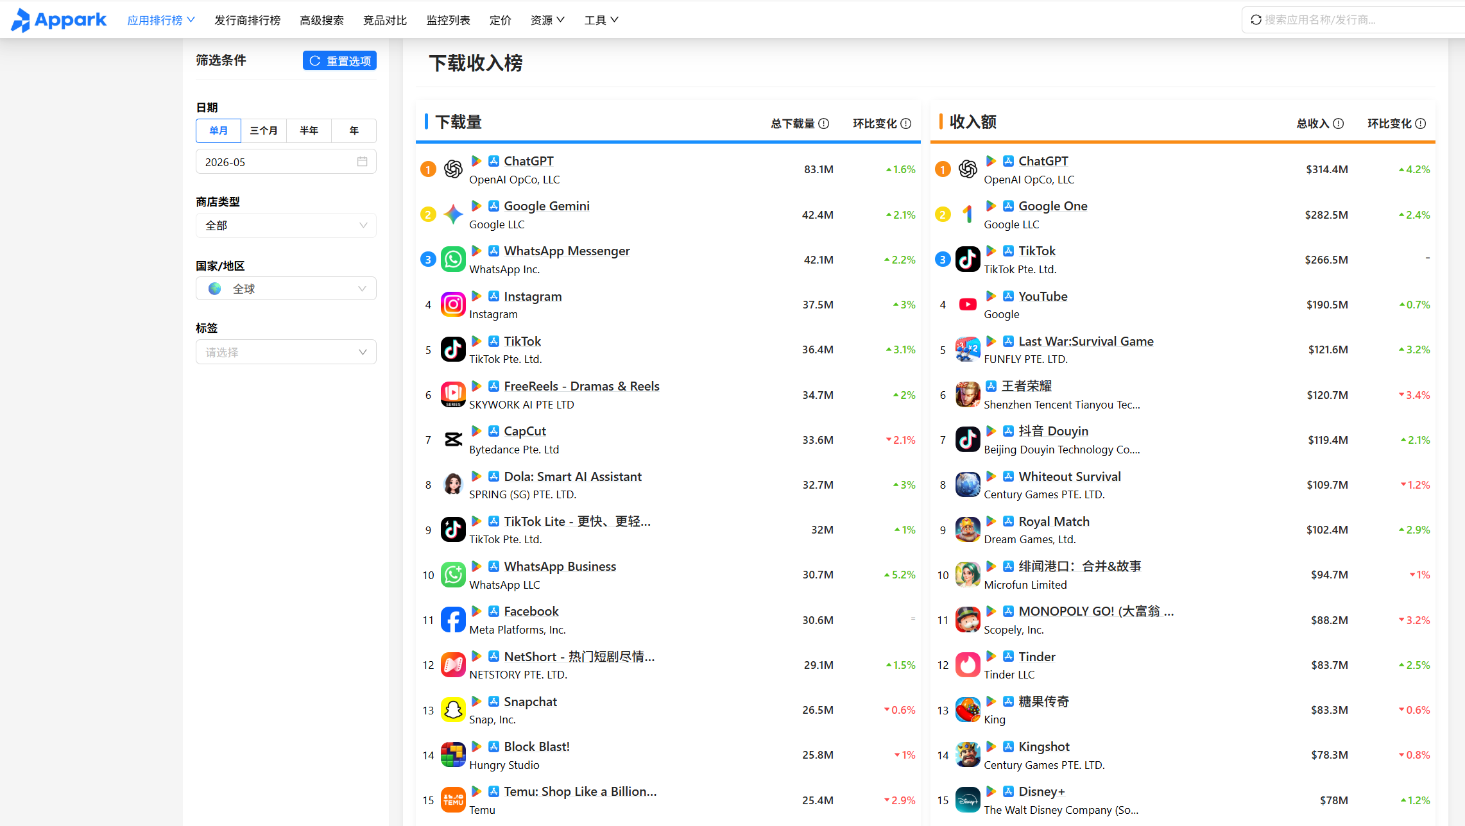Select 三个月 date range

[x=264, y=131]
